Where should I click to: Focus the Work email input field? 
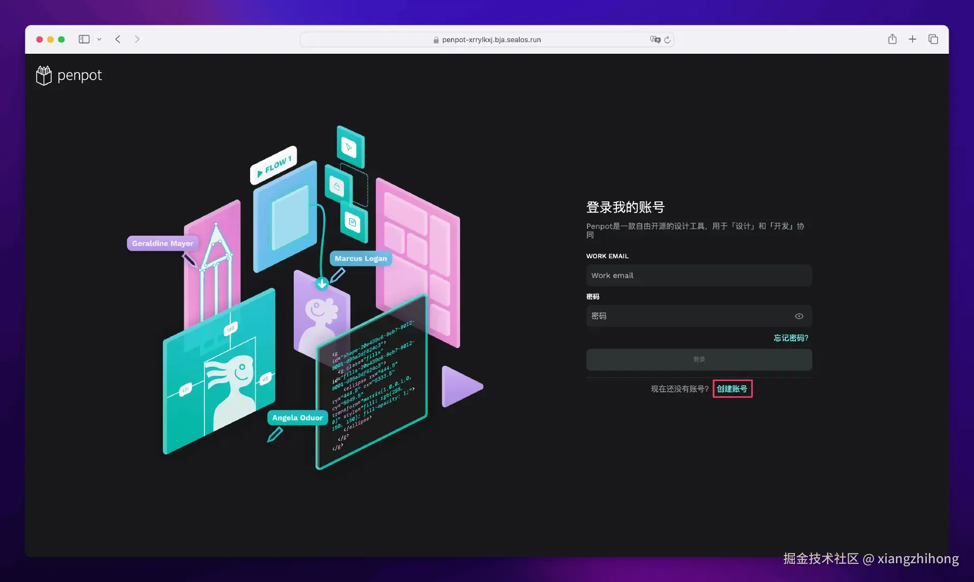(699, 276)
